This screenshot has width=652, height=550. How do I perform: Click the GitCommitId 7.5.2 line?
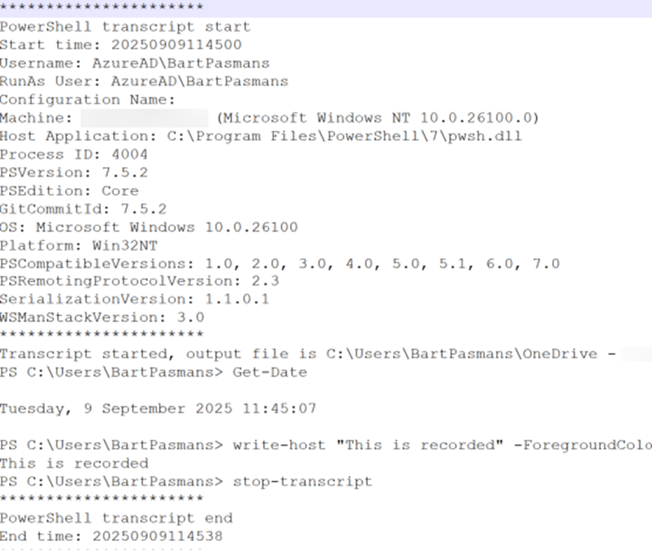click(x=83, y=209)
